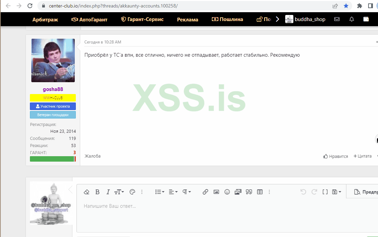Viewport: 378px width, 237px height.
Task: Open the paragraph format dropdown
Action: tap(187, 192)
